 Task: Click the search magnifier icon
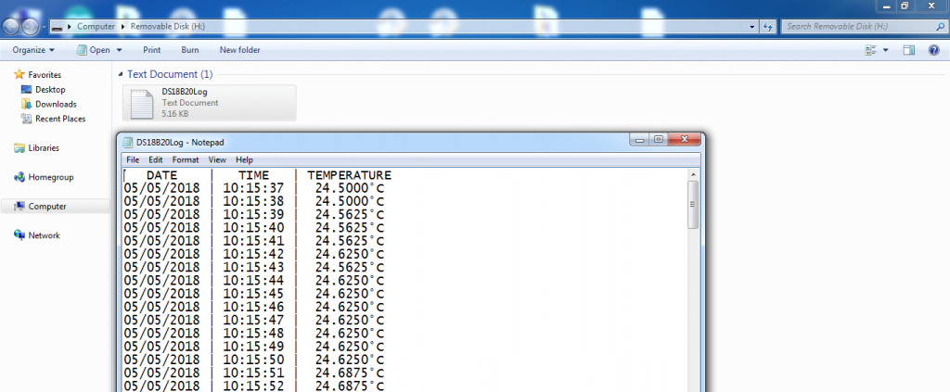point(941,27)
